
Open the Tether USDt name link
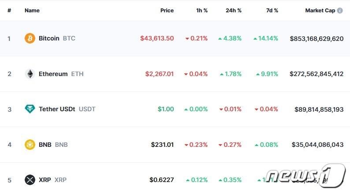[57, 109]
